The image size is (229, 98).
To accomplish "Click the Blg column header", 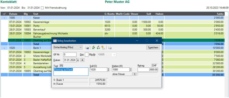I will click(26, 14).
